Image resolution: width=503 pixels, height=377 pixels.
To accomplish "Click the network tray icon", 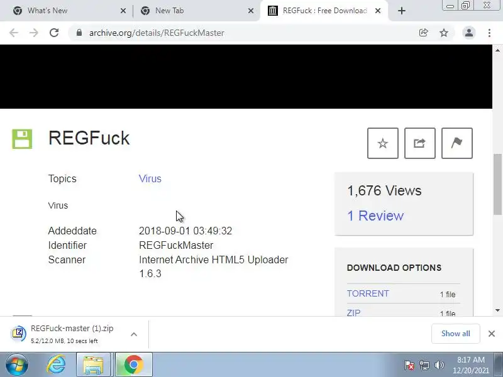I will 424,365.
